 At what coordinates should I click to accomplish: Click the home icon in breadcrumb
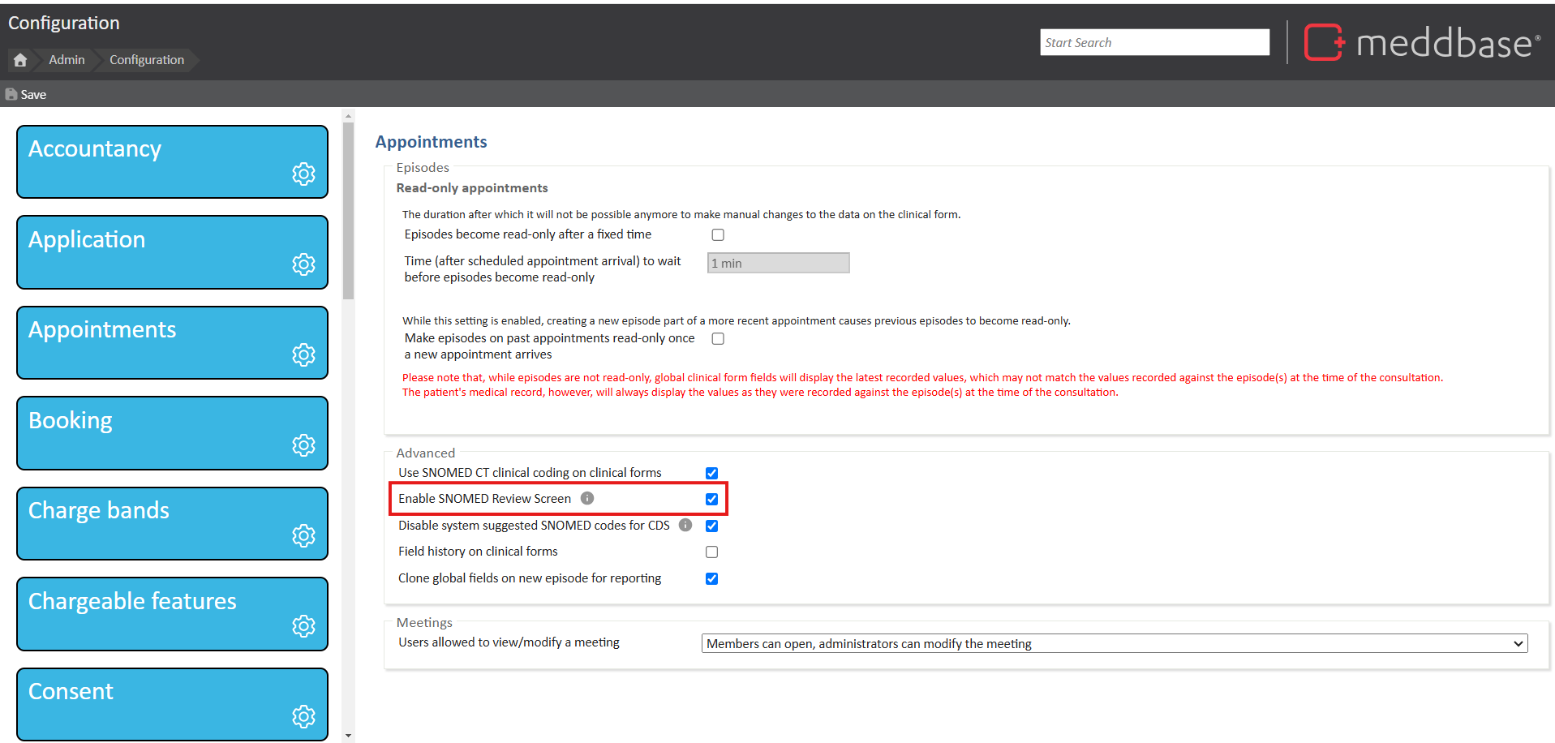pos(20,60)
